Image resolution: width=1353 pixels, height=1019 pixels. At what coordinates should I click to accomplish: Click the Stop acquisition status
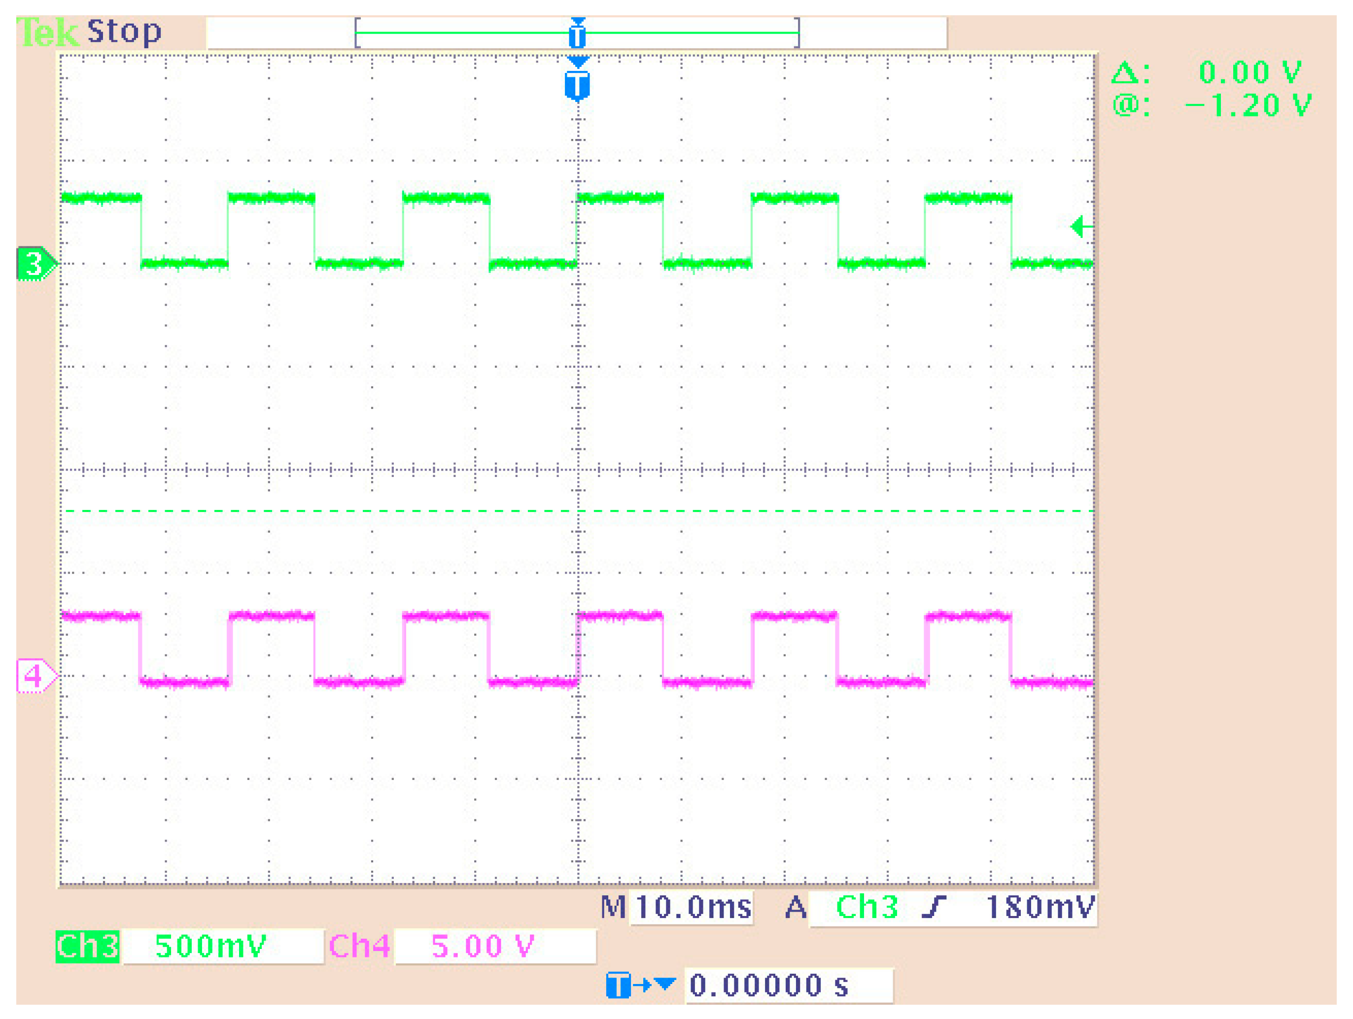coord(124,32)
